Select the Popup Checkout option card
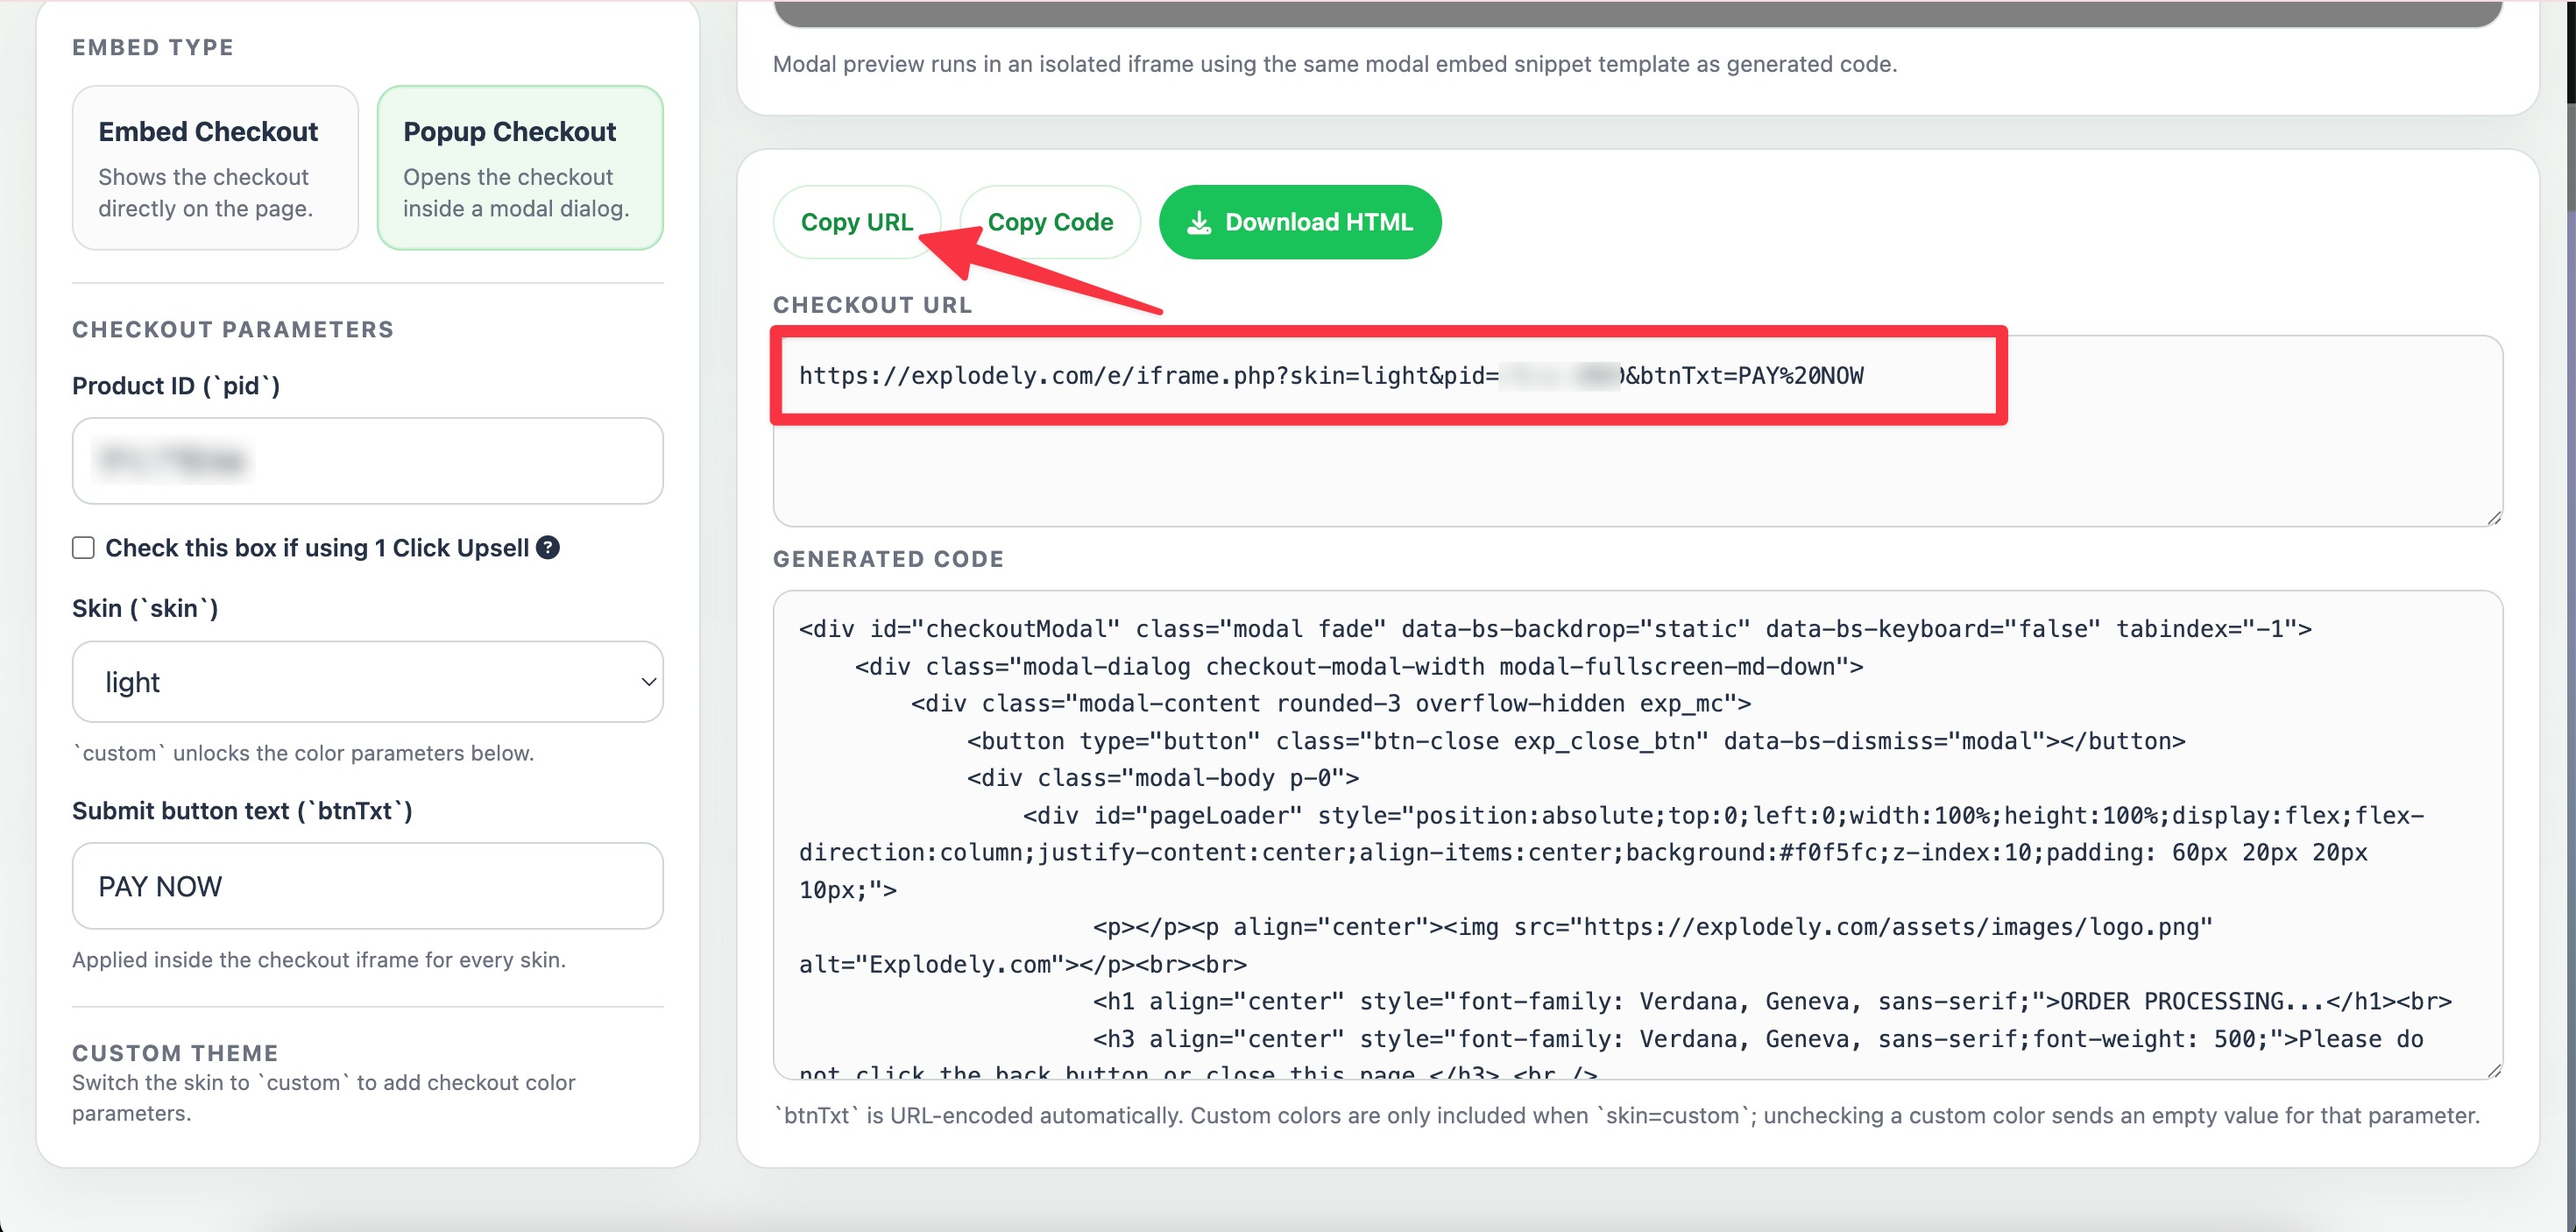The image size is (2576, 1232). tap(519, 167)
